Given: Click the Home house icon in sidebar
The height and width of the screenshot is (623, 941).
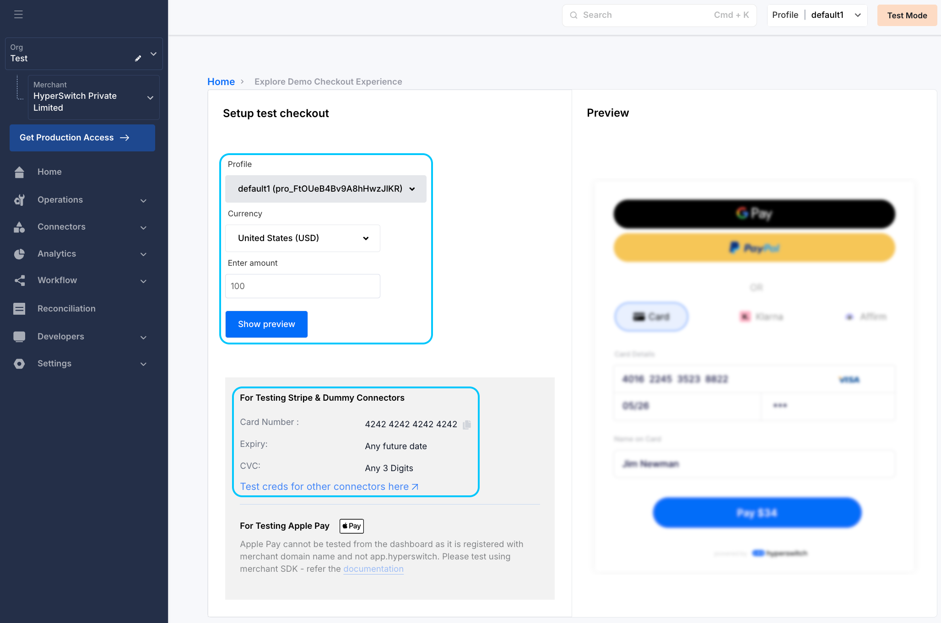Looking at the screenshot, I should point(19,172).
